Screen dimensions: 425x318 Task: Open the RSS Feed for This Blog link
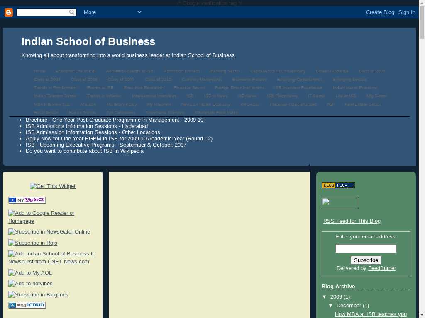(x=352, y=221)
